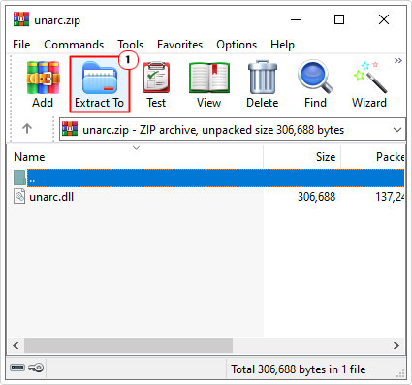Image resolution: width=412 pixels, height=385 pixels.
Task: Open the Options menu
Action: click(237, 45)
